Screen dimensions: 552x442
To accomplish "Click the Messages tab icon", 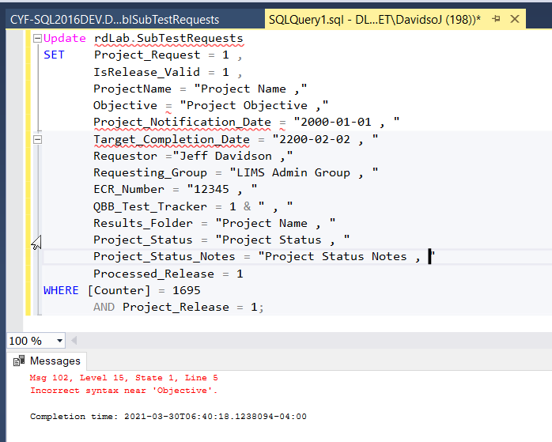I will (19, 361).
